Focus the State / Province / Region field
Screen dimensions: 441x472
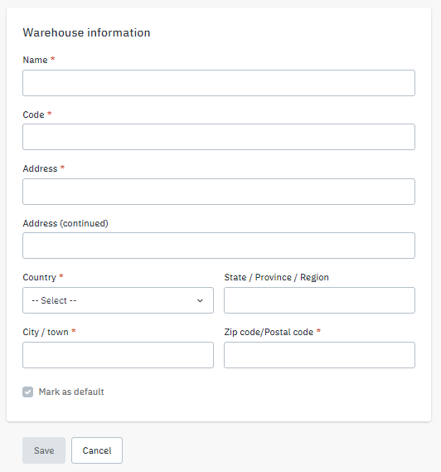click(x=319, y=300)
